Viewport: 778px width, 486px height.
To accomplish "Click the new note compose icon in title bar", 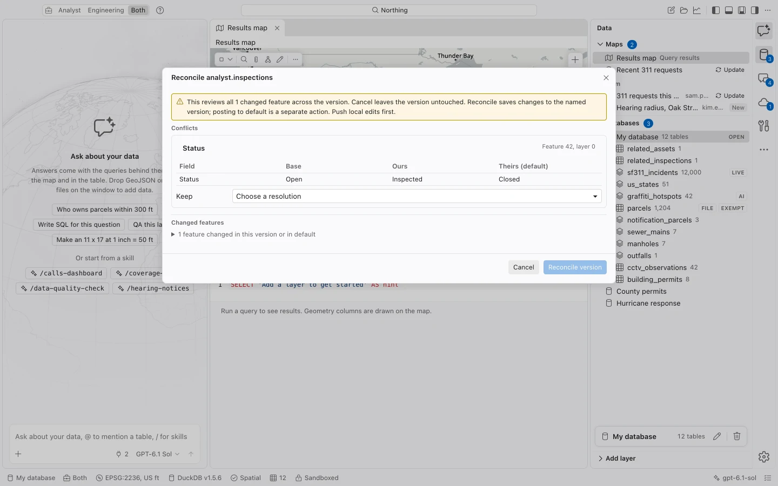I will click(x=671, y=10).
